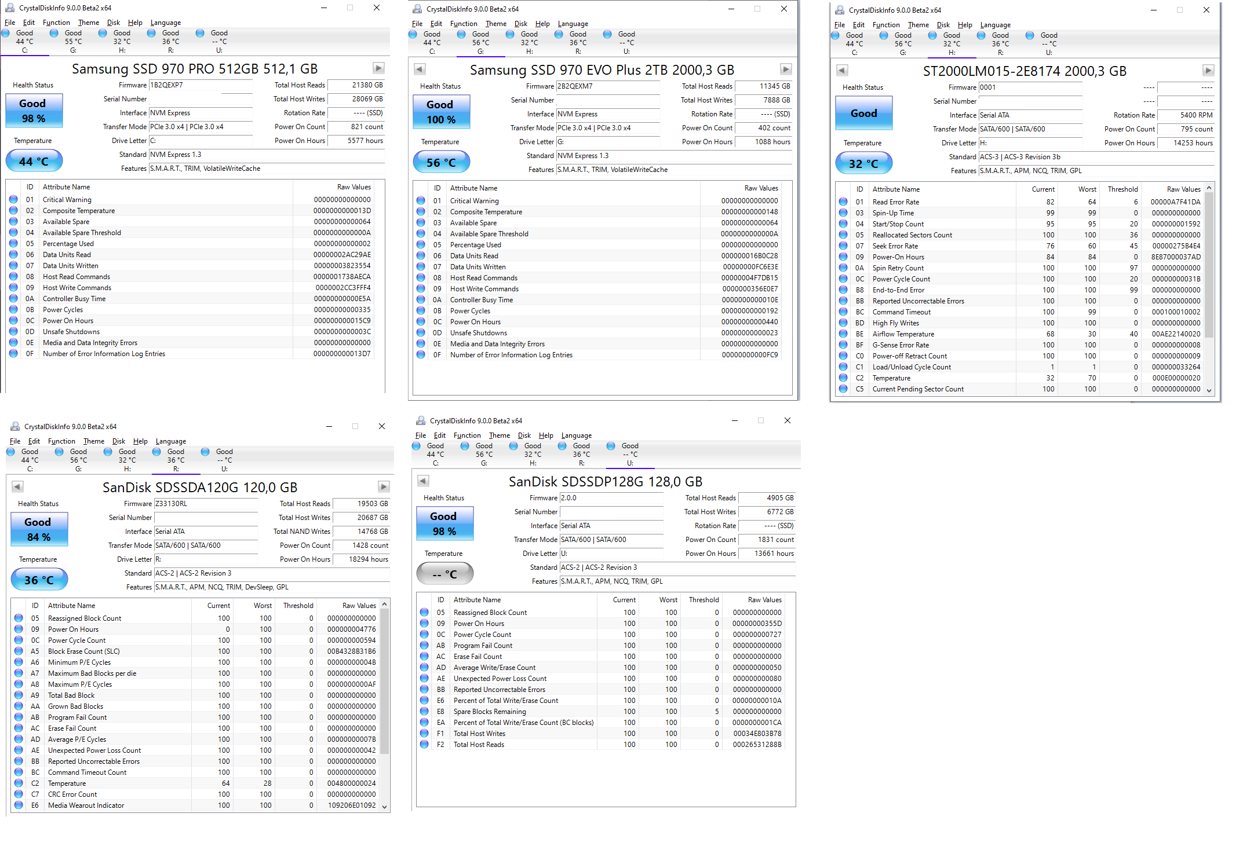Click status orb for Spare Blocks Remaining row
The image size is (1254, 857).
coord(424,712)
